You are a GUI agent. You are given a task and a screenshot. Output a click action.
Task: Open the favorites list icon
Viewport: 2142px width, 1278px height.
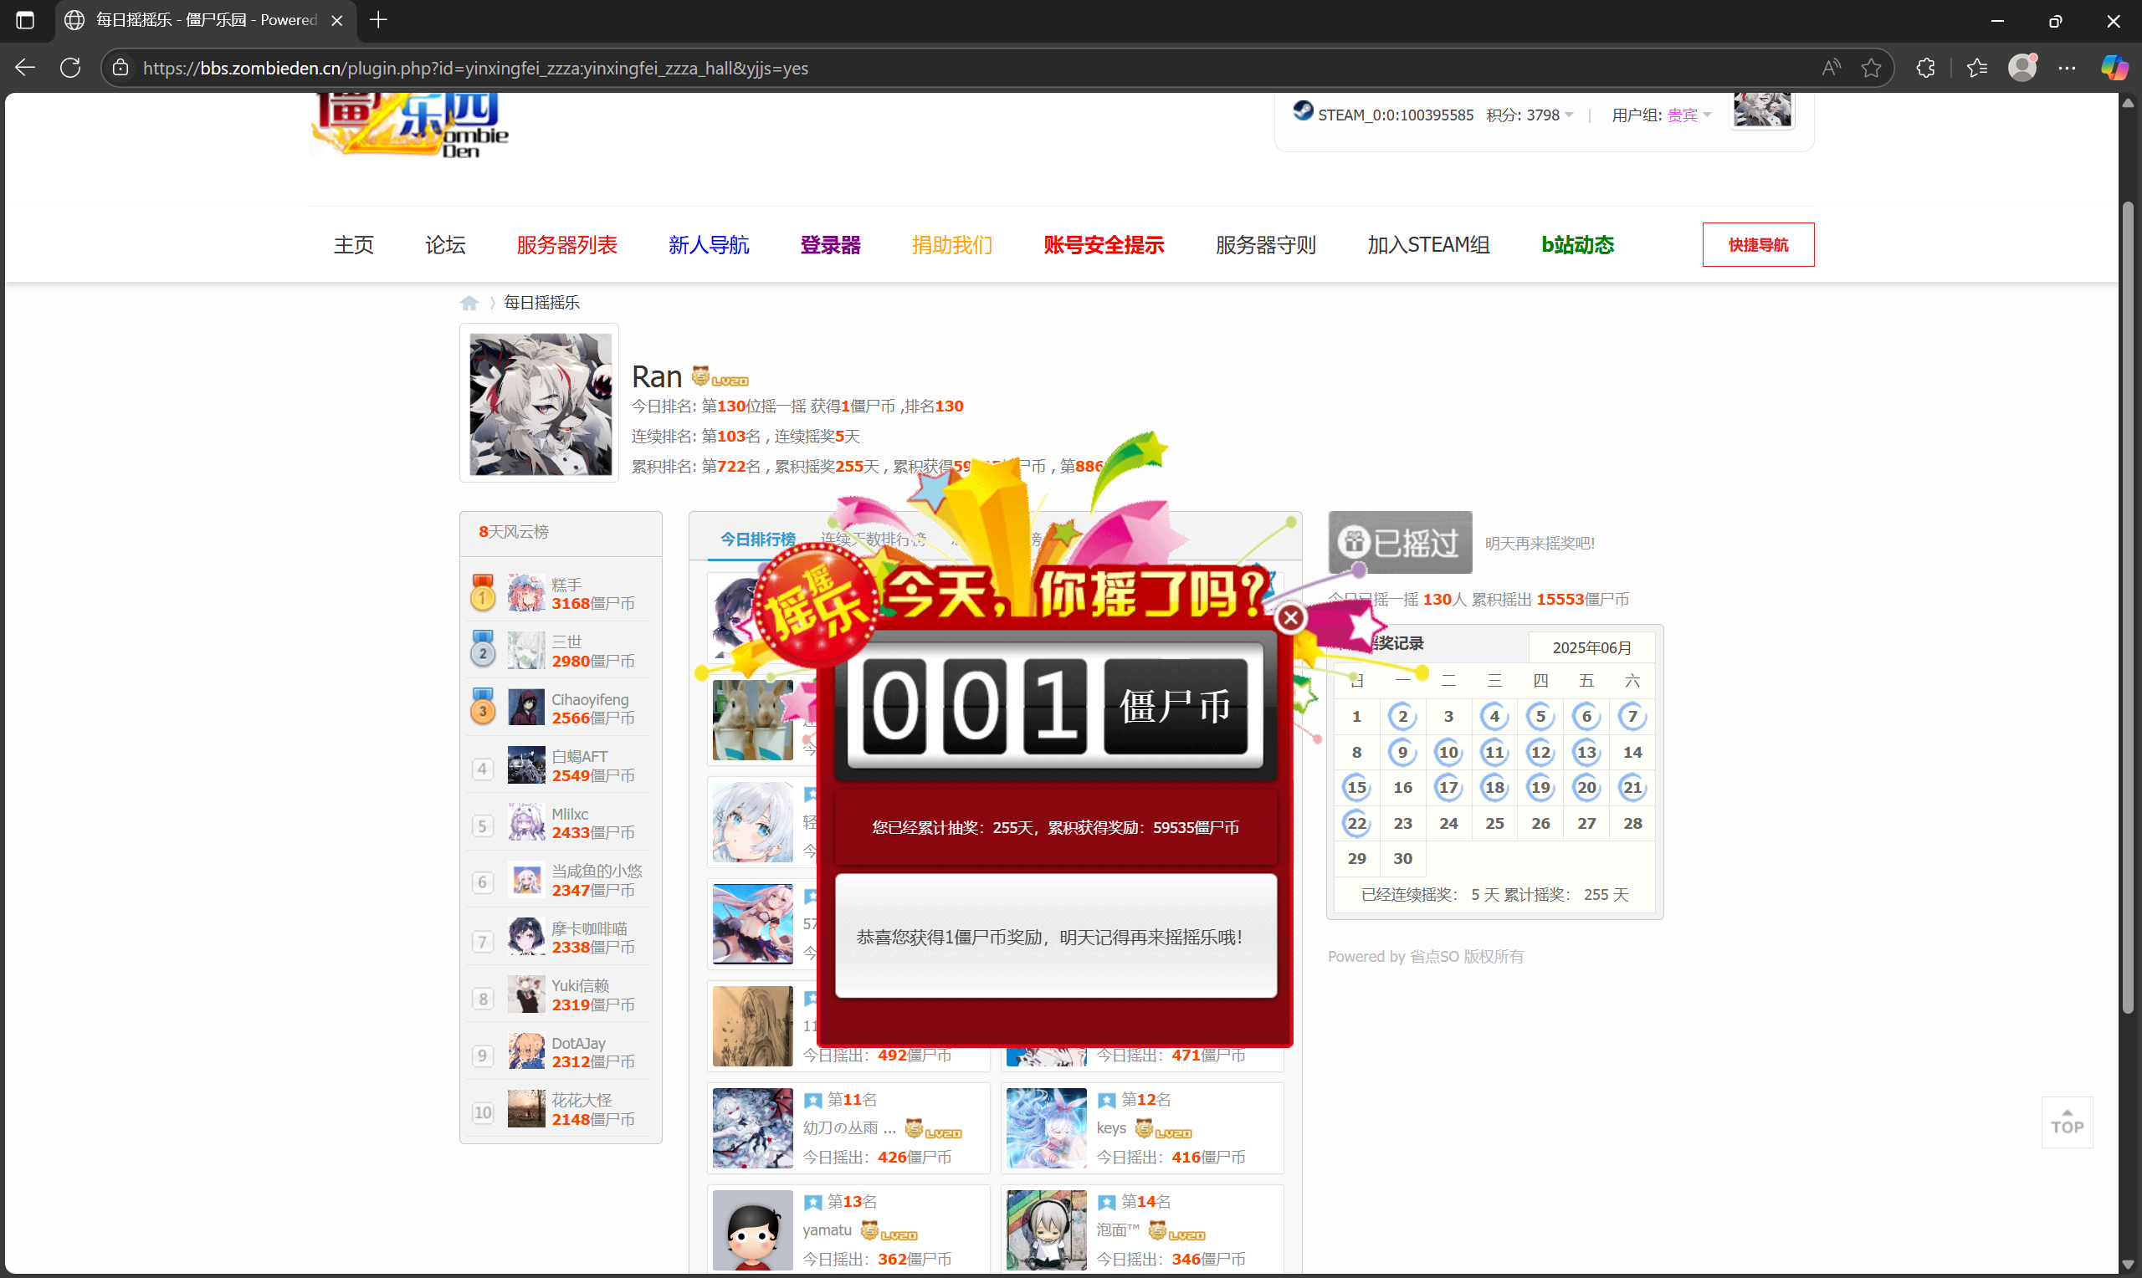(x=1976, y=68)
